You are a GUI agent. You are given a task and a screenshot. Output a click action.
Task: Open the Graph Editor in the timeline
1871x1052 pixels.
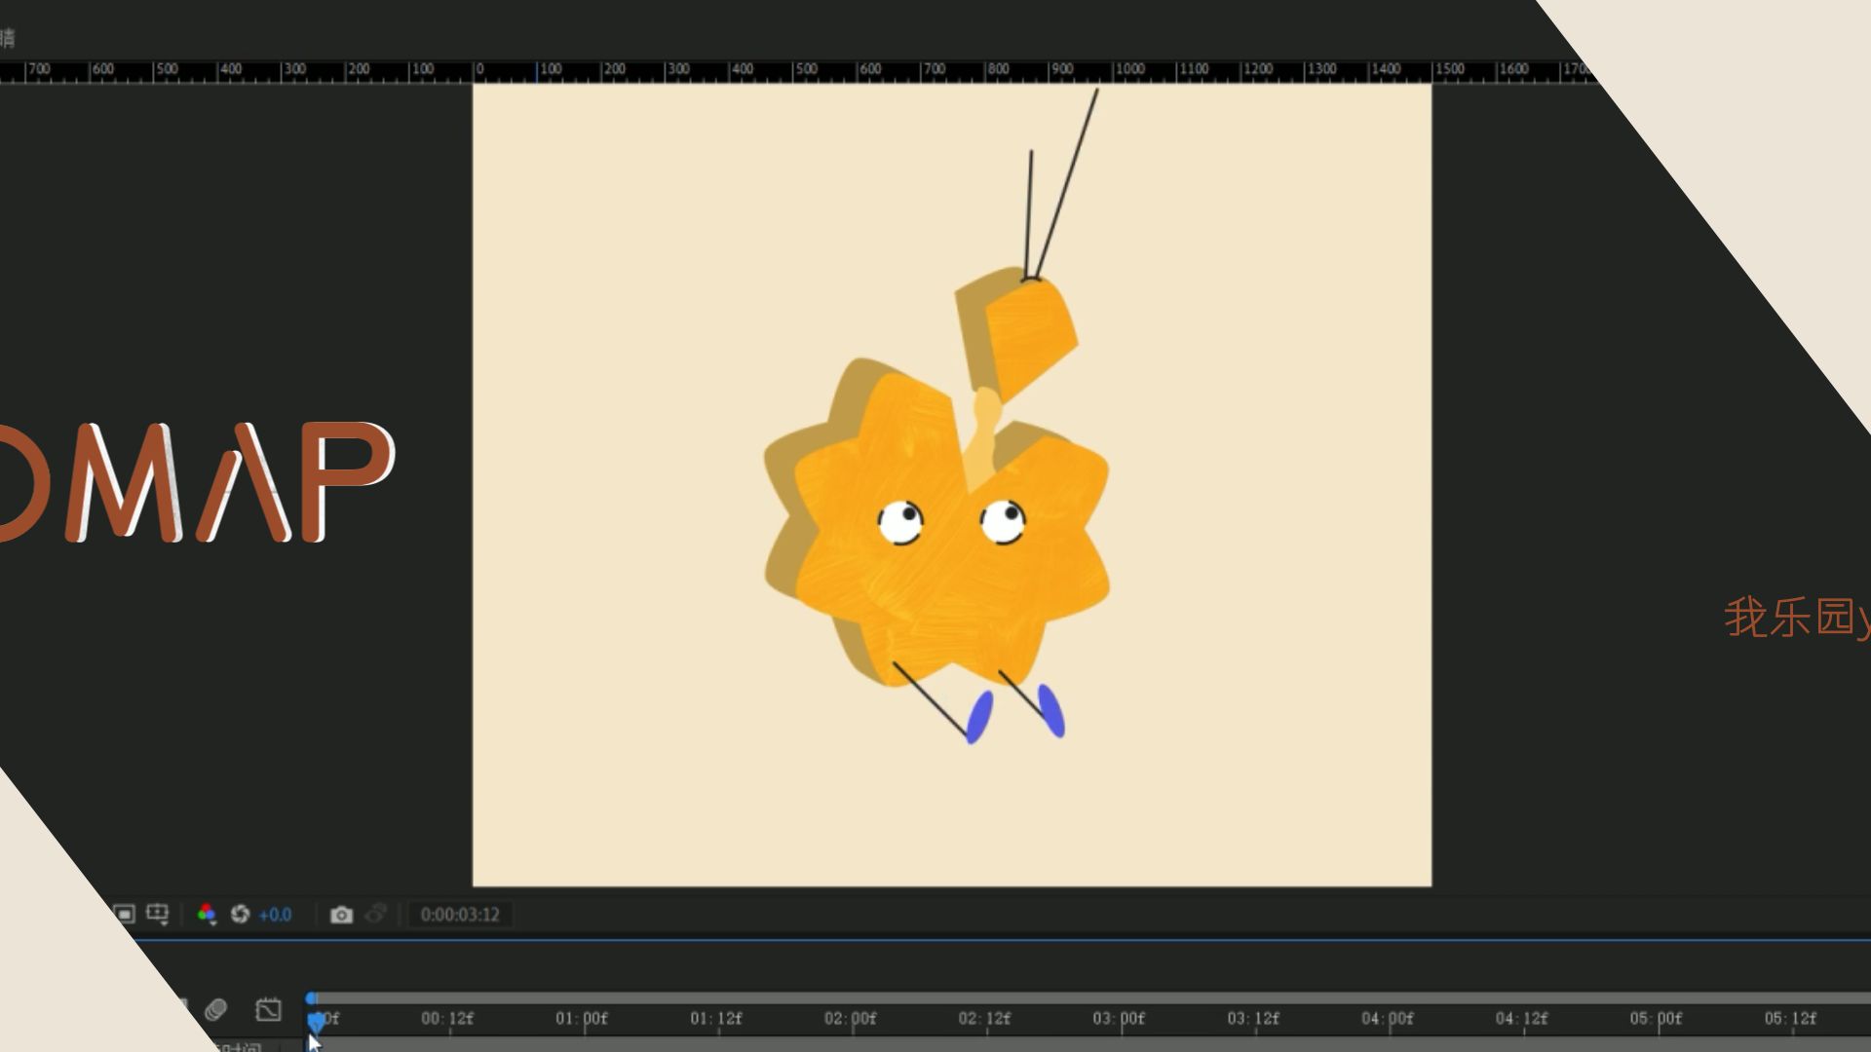coord(268,1009)
